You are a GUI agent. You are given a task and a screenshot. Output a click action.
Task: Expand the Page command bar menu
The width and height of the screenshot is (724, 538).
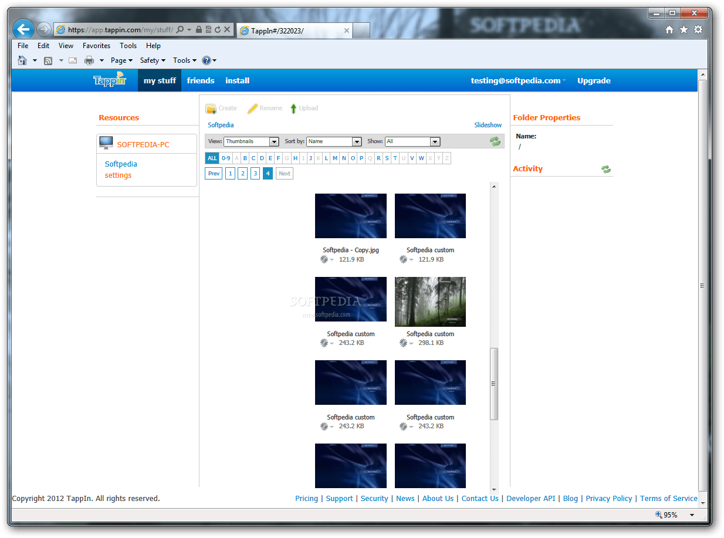click(121, 60)
